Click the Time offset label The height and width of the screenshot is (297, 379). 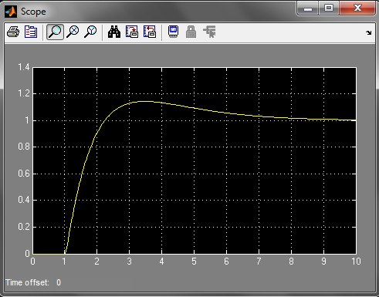(27, 282)
